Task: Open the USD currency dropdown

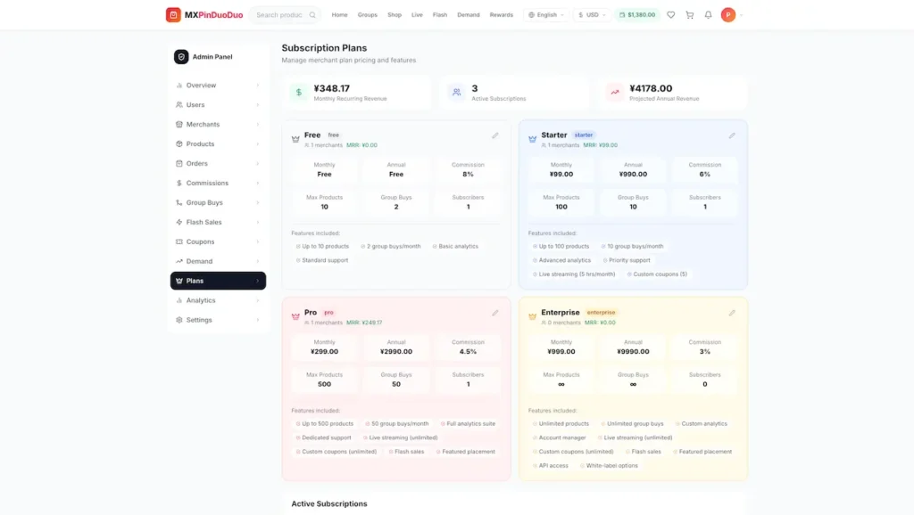Action: (x=592, y=14)
